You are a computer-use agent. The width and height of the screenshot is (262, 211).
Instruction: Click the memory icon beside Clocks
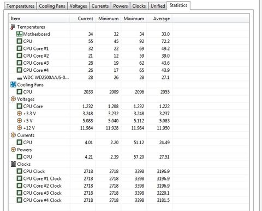click(13, 164)
